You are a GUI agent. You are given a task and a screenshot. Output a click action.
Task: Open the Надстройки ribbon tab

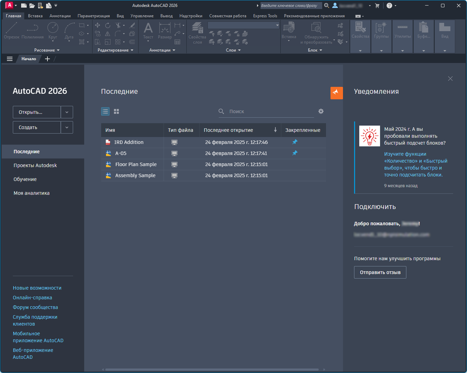(191, 16)
